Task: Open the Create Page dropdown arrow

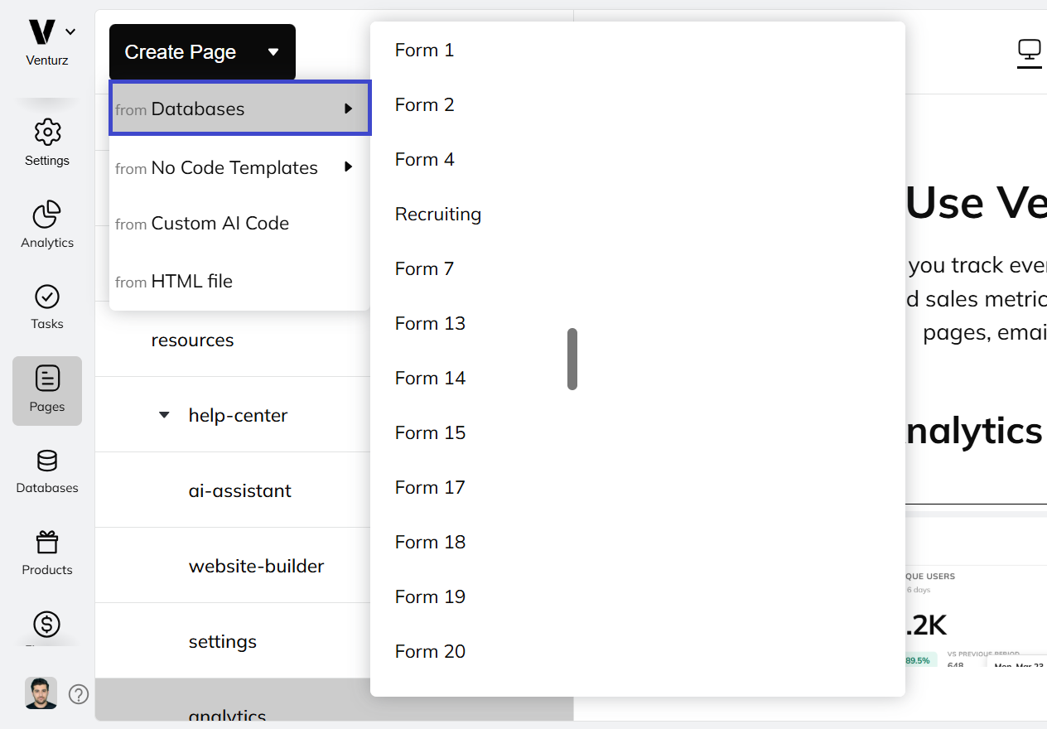Action: point(273,51)
